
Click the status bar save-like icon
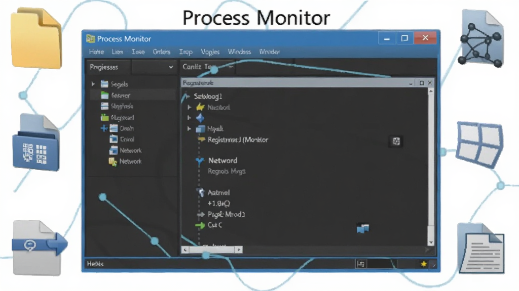pyautogui.click(x=361, y=264)
